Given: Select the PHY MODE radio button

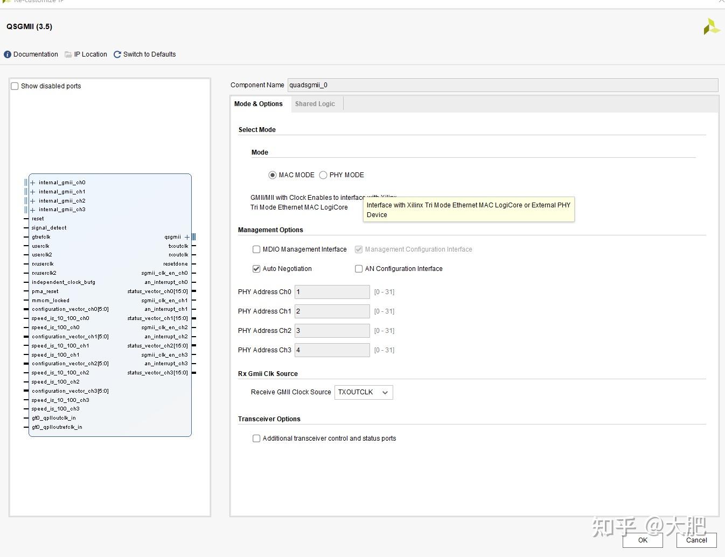Looking at the screenshot, I should (x=323, y=175).
